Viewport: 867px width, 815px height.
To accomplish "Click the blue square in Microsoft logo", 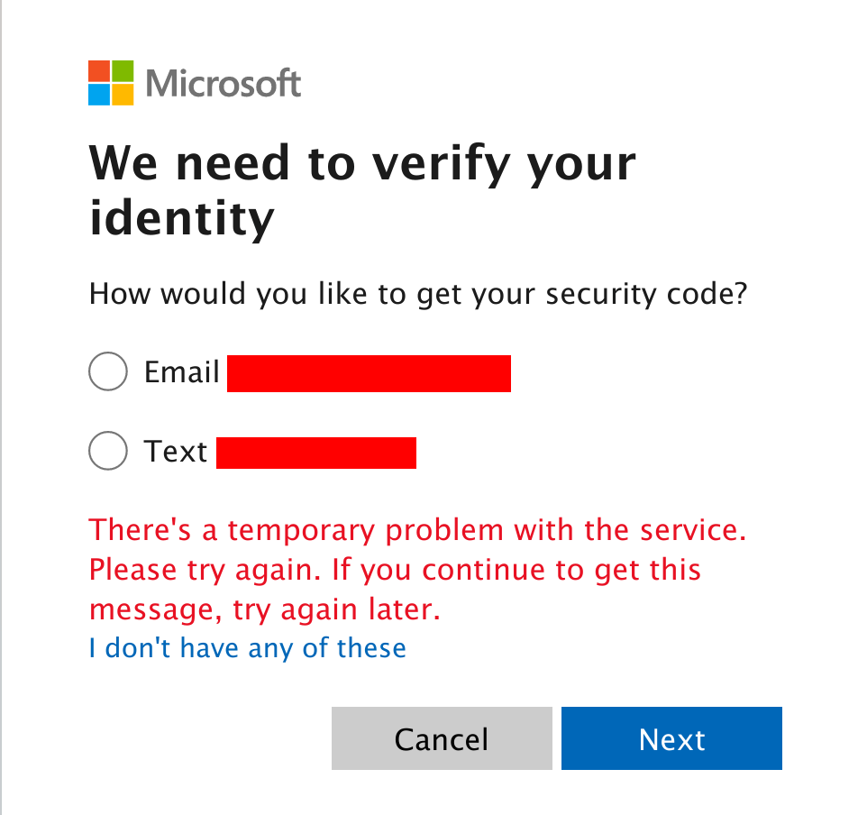I will pyautogui.click(x=99, y=95).
